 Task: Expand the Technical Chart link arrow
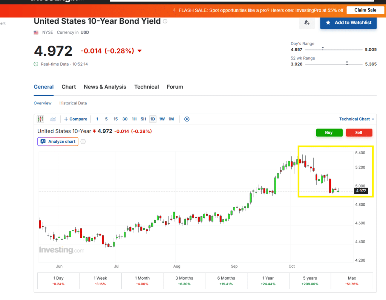point(373,119)
